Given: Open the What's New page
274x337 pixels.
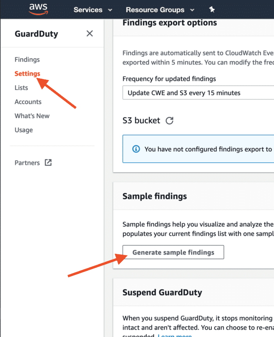Looking at the screenshot, I should click(32, 116).
